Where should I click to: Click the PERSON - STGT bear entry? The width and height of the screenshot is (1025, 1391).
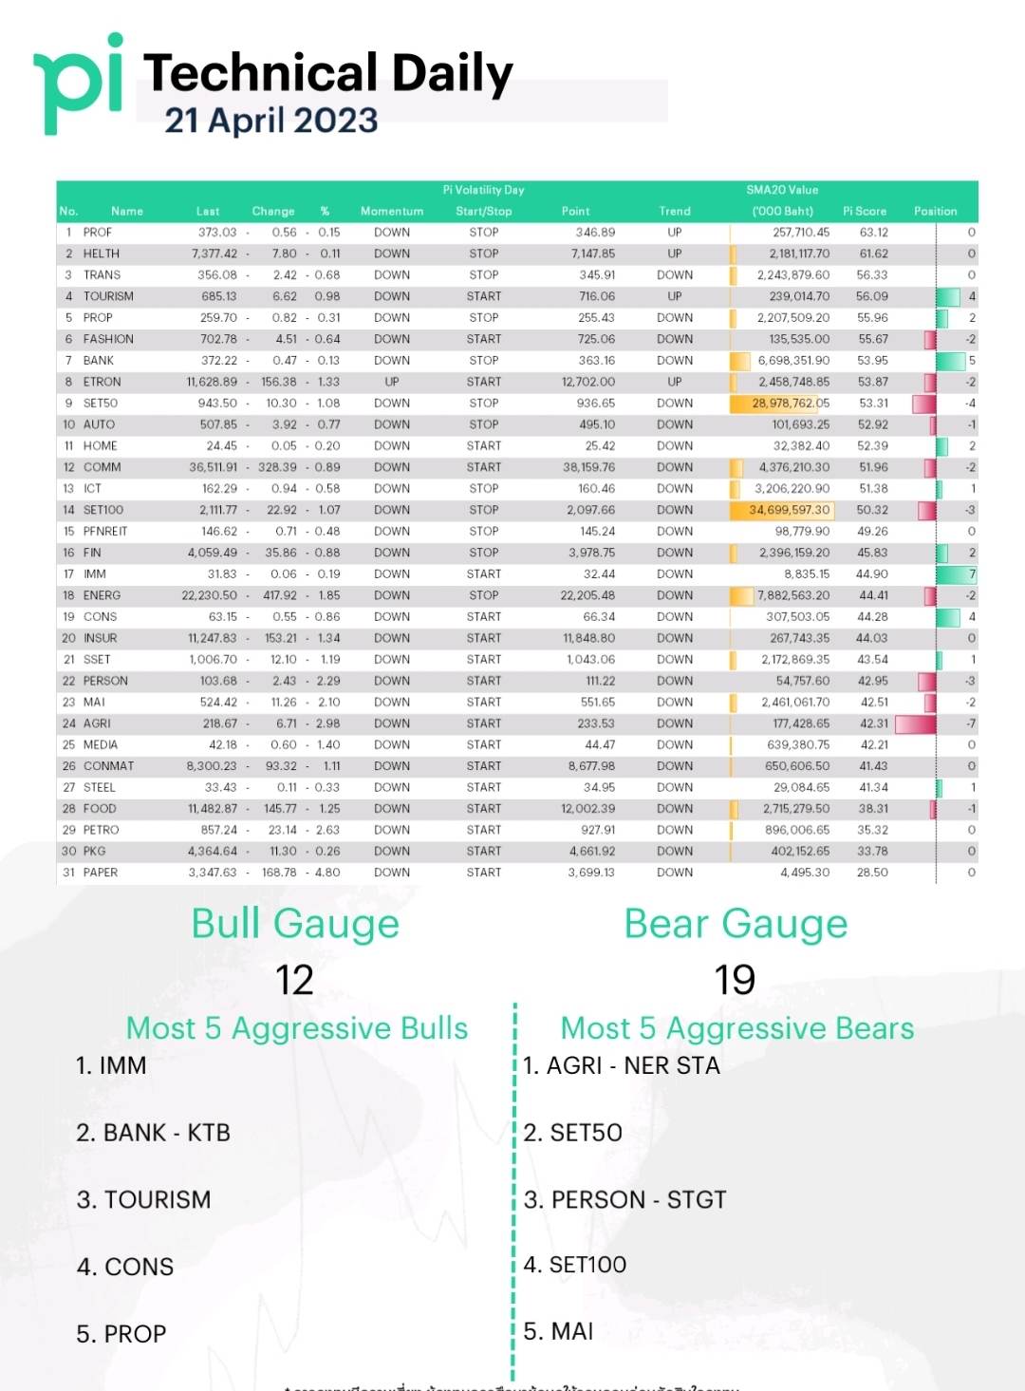tap(624, 1200)
